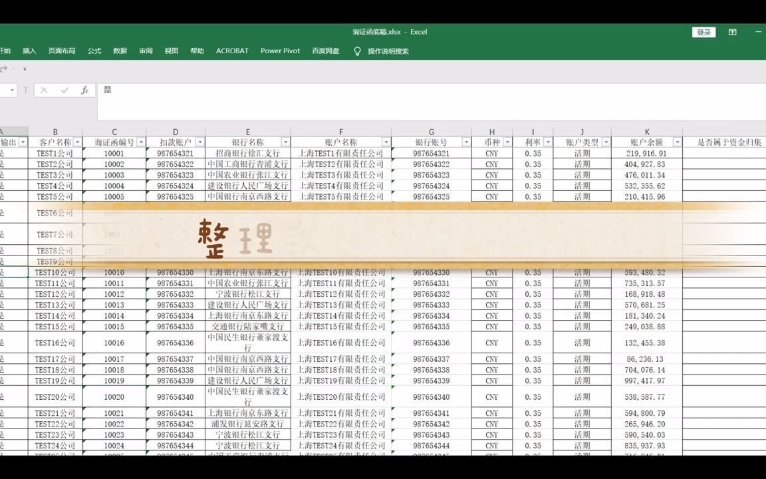
Task: Open the filter dropdown on 币种 column
Action: point(507,142)
